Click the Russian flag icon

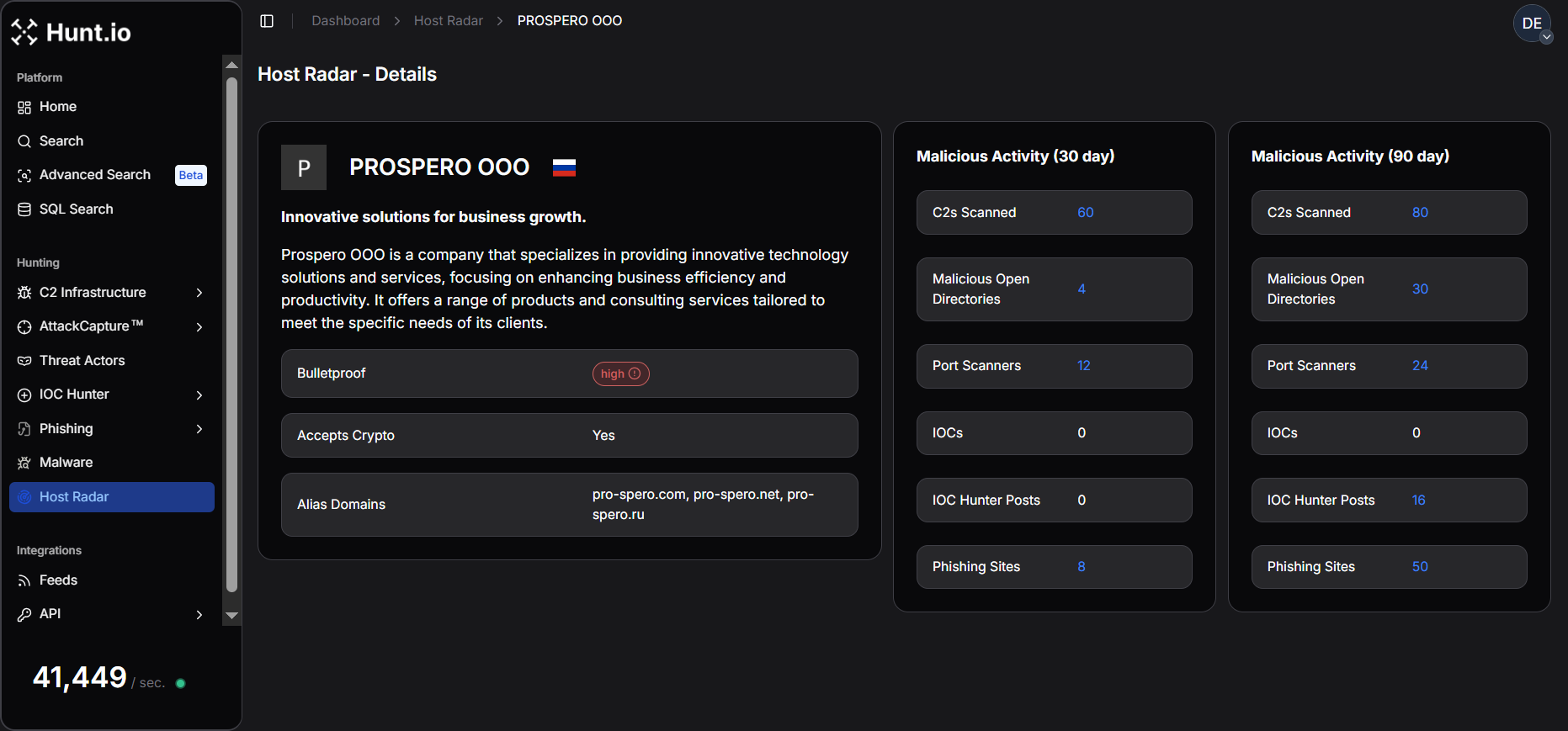point(564,167)
